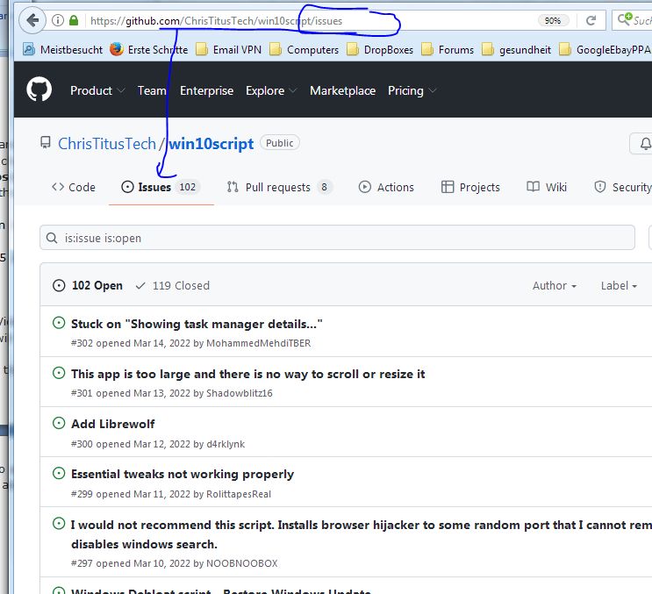Switch to the Security tab
652x594 pixels.
pos(622,187)
